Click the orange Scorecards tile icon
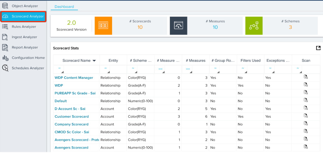 click(103, 25)
